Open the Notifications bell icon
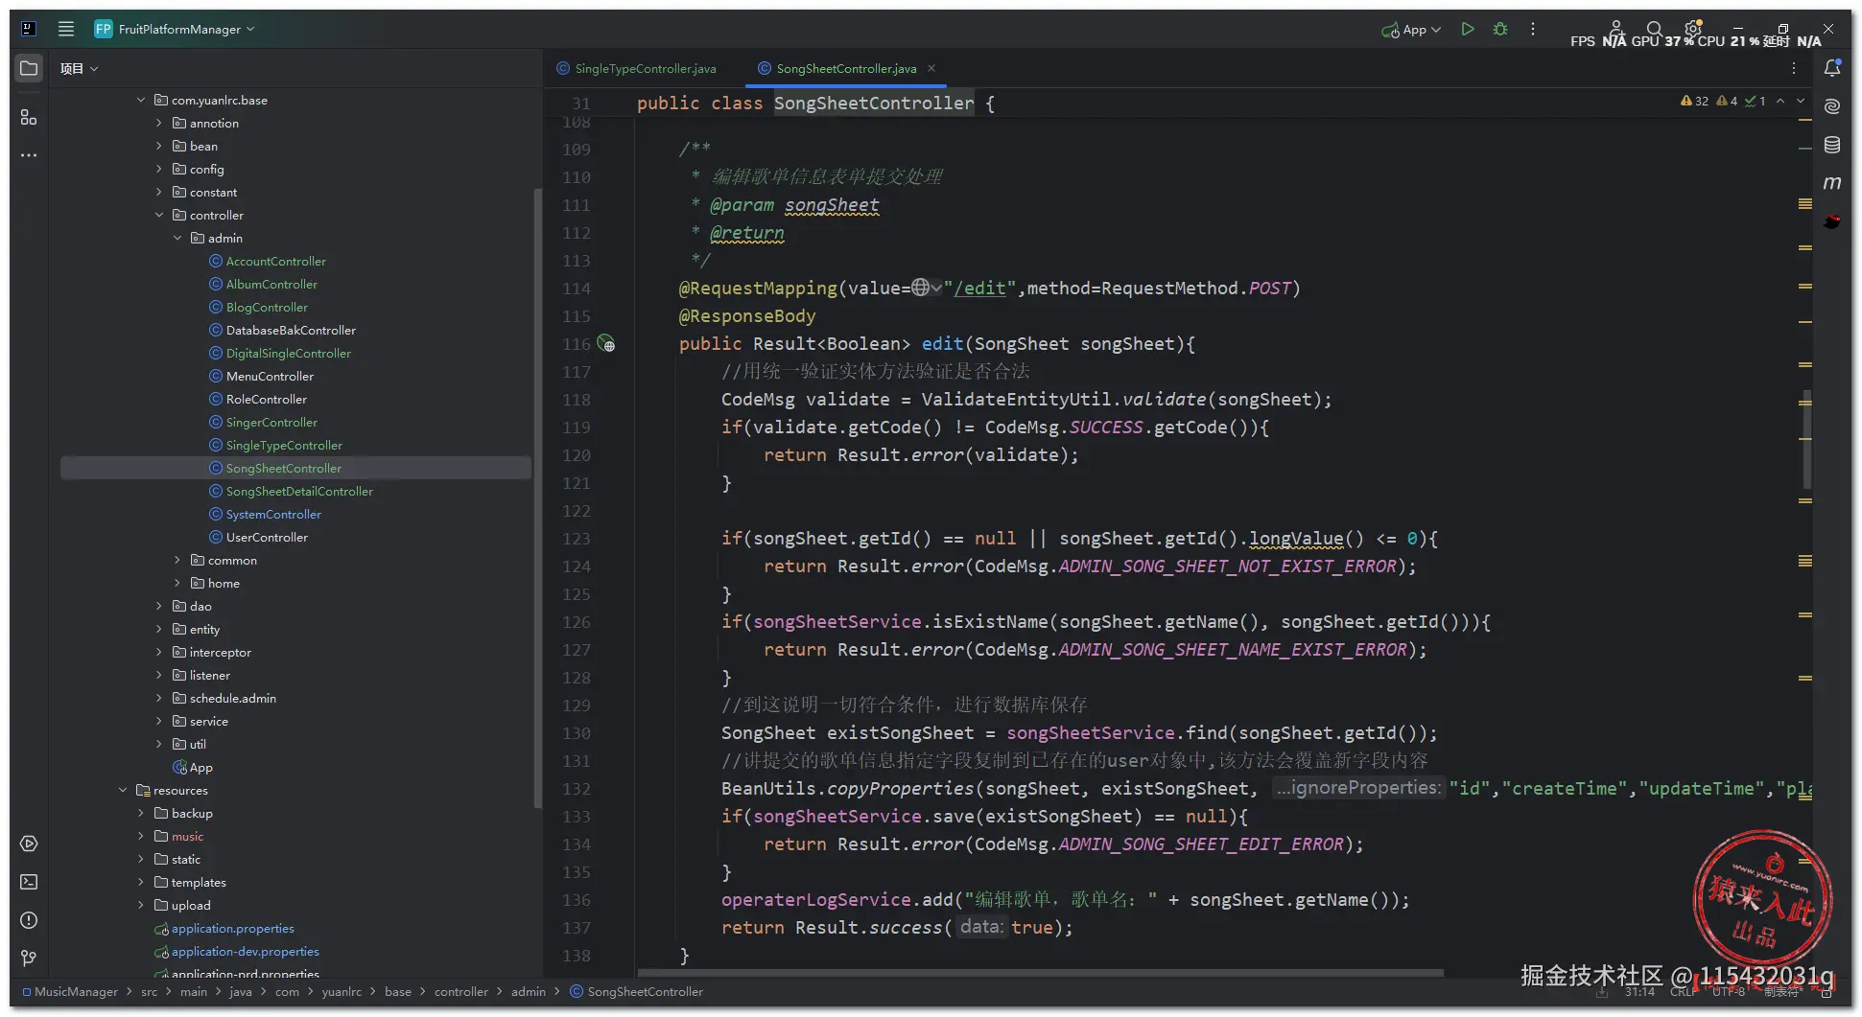1862x1017 pixels. coord(1831,68)
